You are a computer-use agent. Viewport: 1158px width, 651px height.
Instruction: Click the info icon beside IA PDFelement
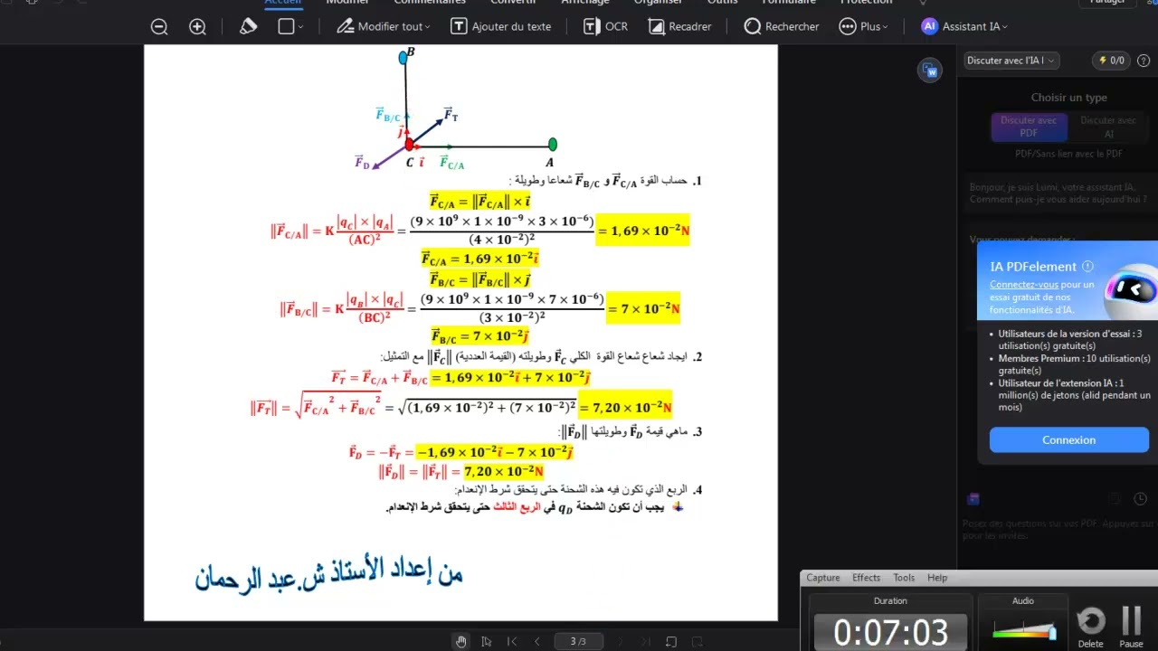coord(1087,267)
